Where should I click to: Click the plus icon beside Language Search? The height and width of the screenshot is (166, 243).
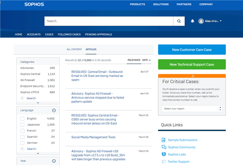point(23,149)
